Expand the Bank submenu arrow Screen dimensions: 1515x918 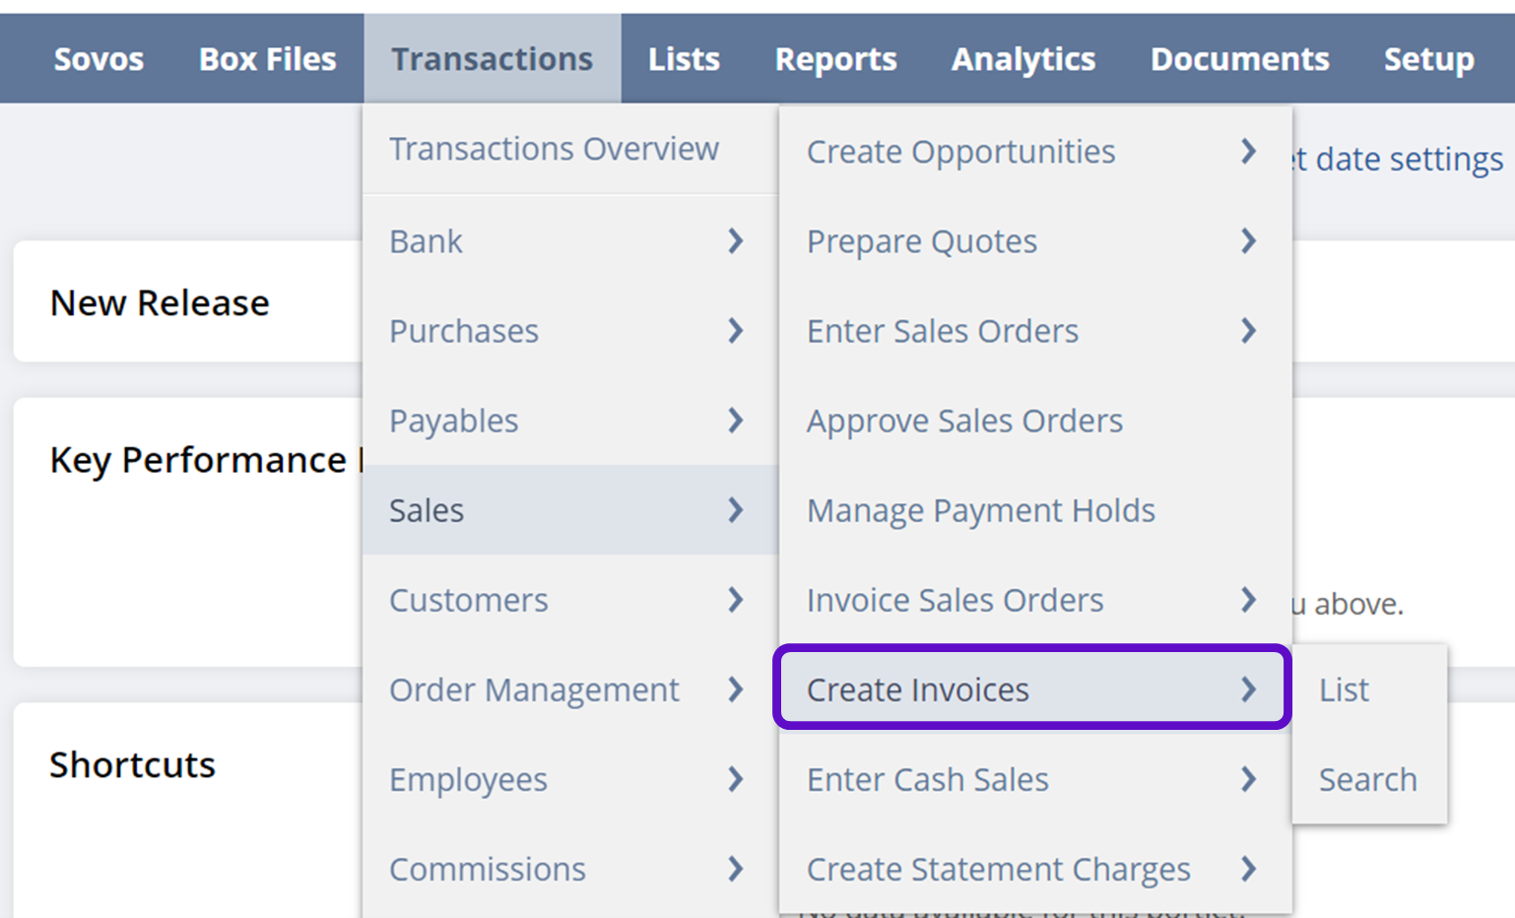coord(735,241)
